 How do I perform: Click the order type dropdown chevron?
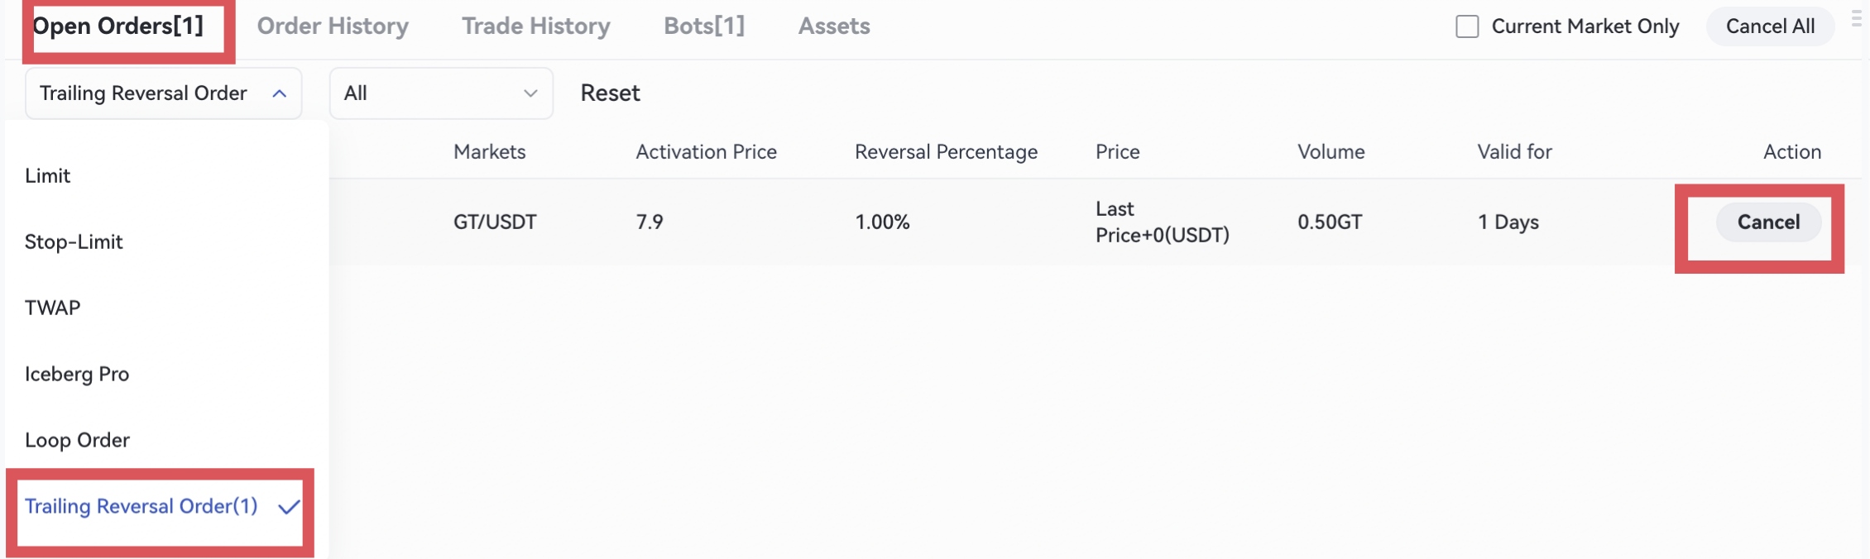click(280, 93)
